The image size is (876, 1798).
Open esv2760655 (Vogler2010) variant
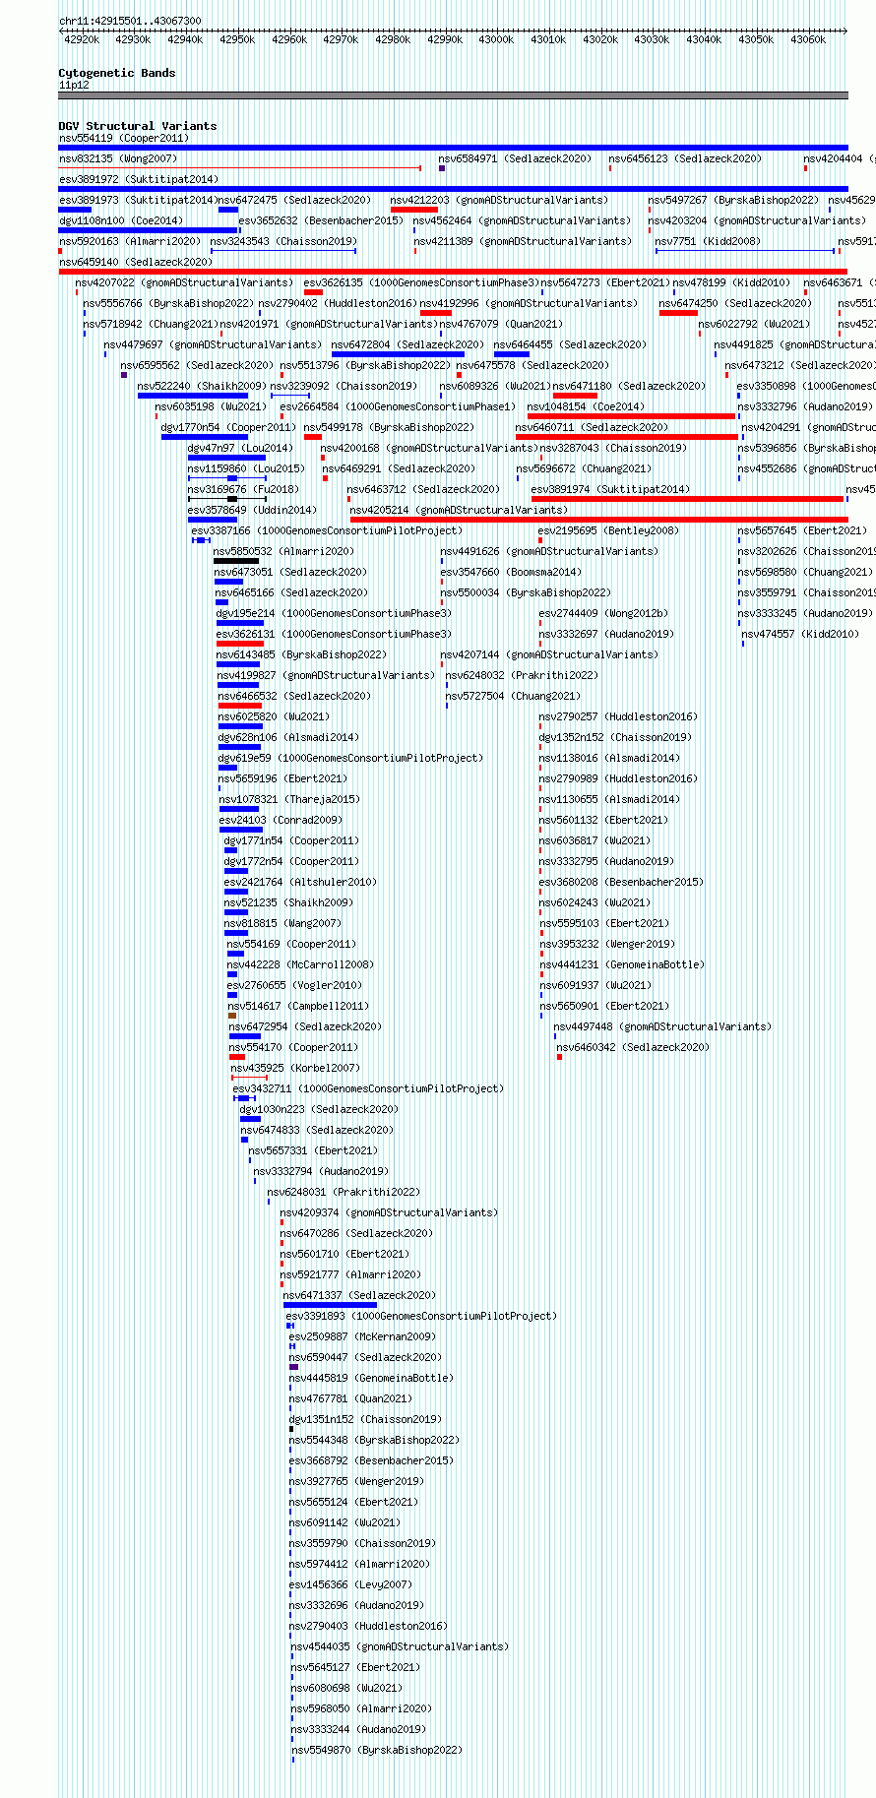tap(294, 986)
